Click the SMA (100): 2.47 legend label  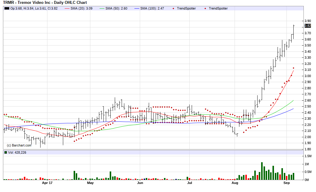tap(152, 8)
